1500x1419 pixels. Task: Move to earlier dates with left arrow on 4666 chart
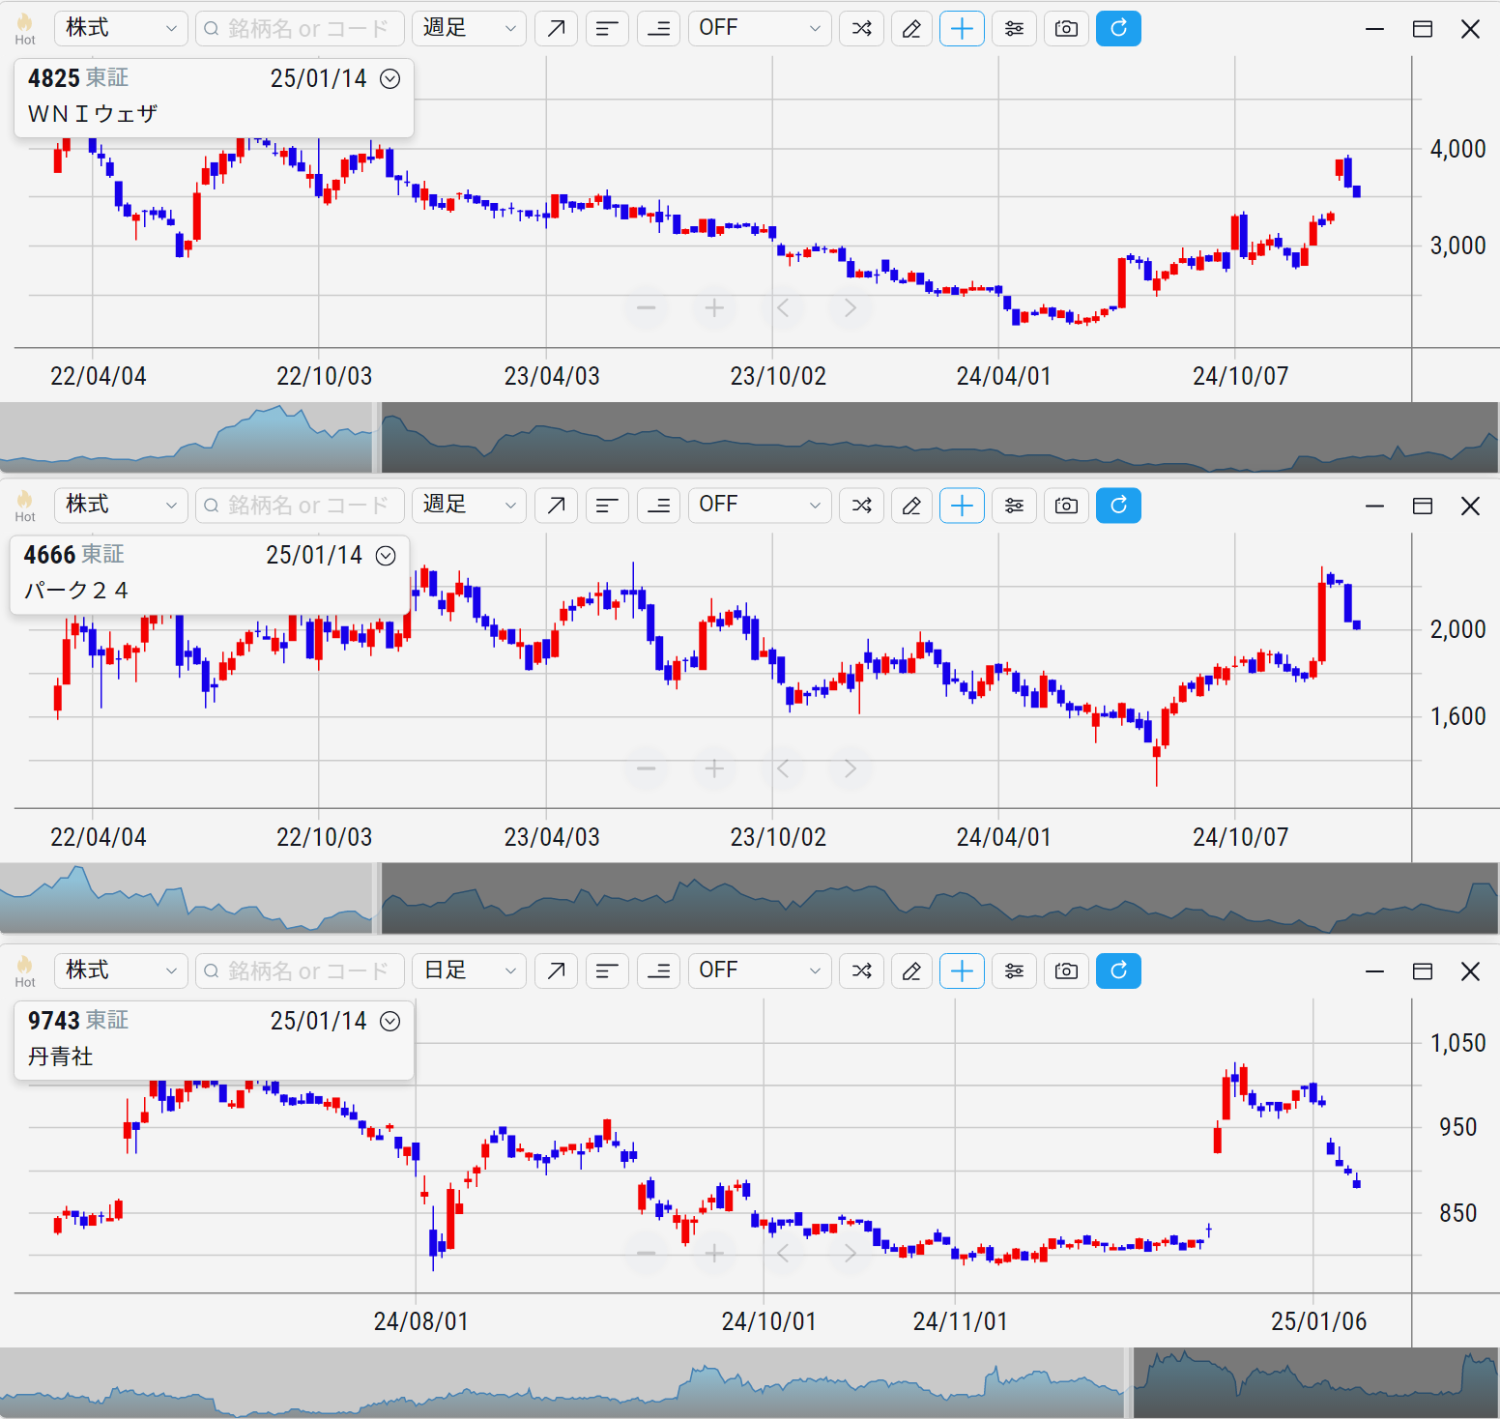coord(783,768)
